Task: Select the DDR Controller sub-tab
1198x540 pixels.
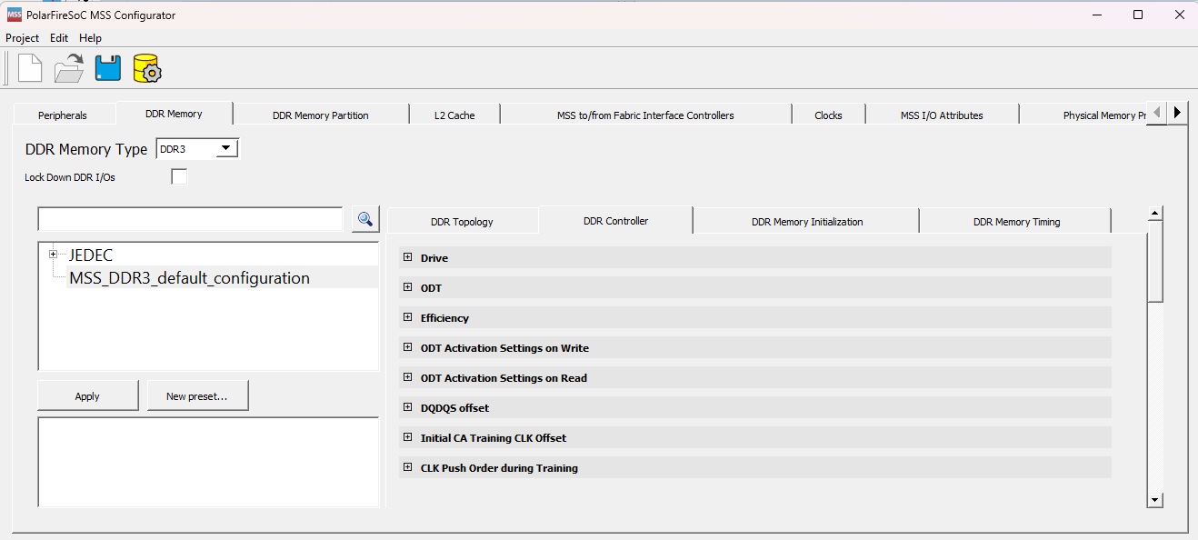Action: [616, 220]
